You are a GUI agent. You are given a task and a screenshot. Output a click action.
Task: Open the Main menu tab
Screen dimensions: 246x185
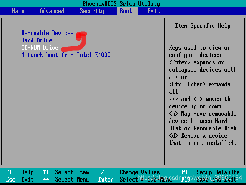[x=18, y=11]
